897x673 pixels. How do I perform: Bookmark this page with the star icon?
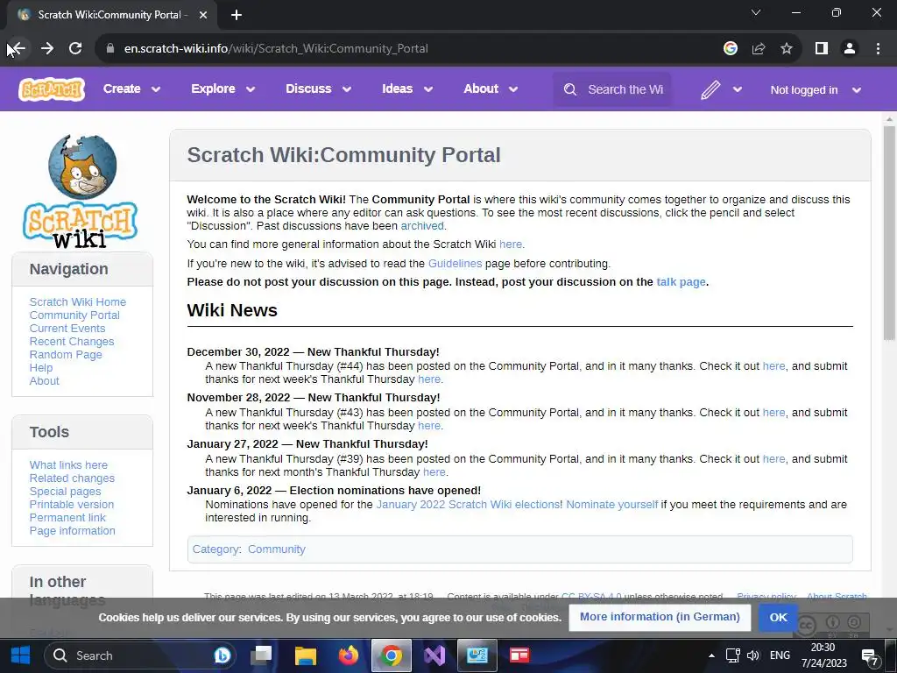(x=787, y=49)
